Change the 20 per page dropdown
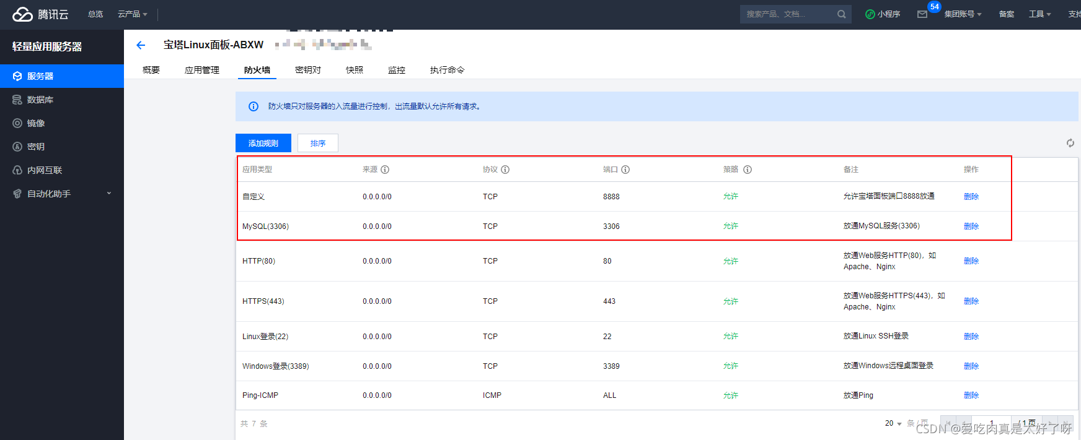The image size is (1081, 440). click(x=893, y=423)
